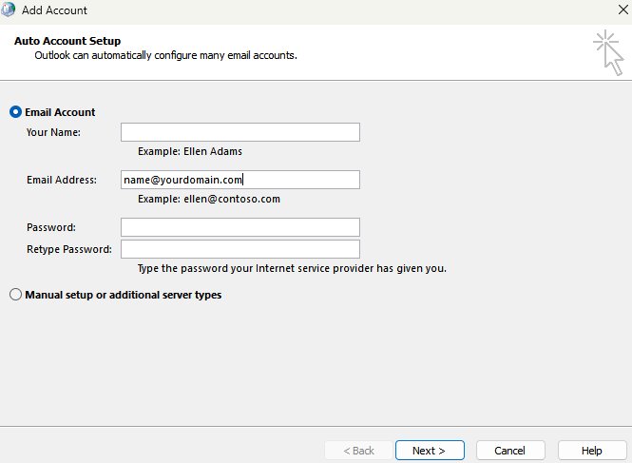Click the "Retype Password:" label text
The image size is (632, 463).
coord(69,249)
